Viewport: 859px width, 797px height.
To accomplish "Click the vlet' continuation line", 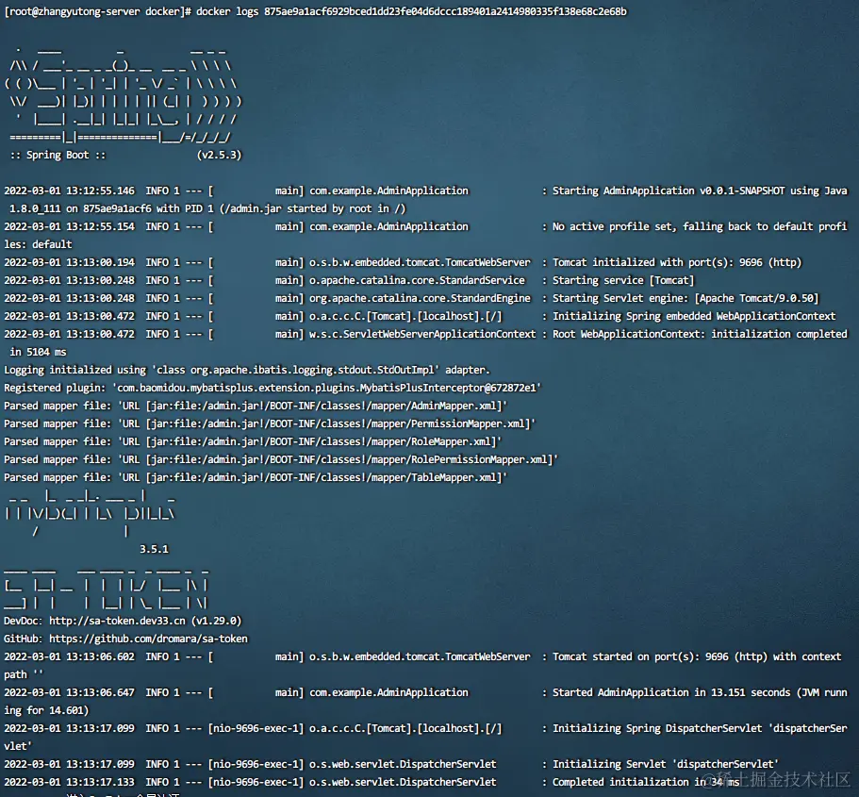I will (18, 747).
